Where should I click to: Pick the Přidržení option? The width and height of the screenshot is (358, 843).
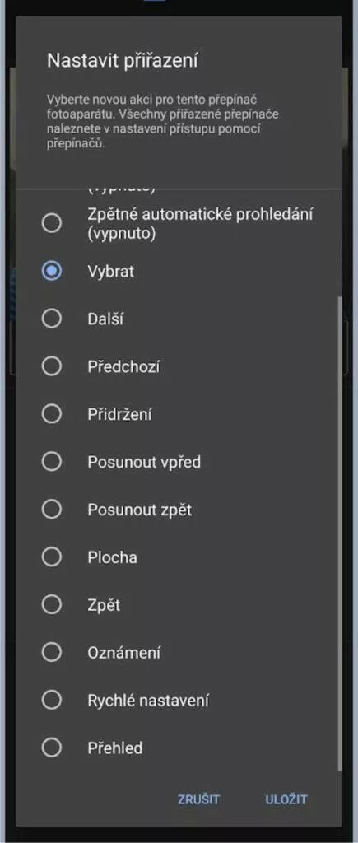click(52, 414)
